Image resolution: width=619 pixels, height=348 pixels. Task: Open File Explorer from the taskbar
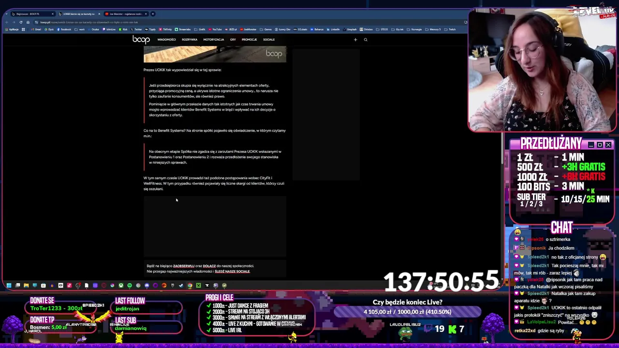pos(26,285)
